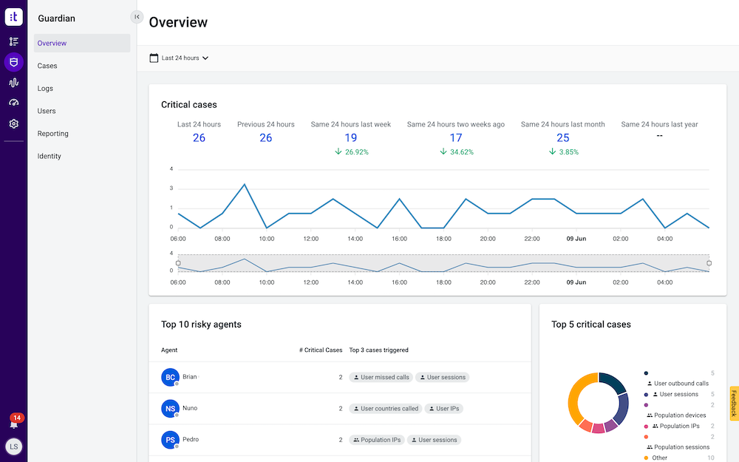Click the right handle of the chart range slider
The height and width of the screenshot is (462, 739).
click(709, 263)
